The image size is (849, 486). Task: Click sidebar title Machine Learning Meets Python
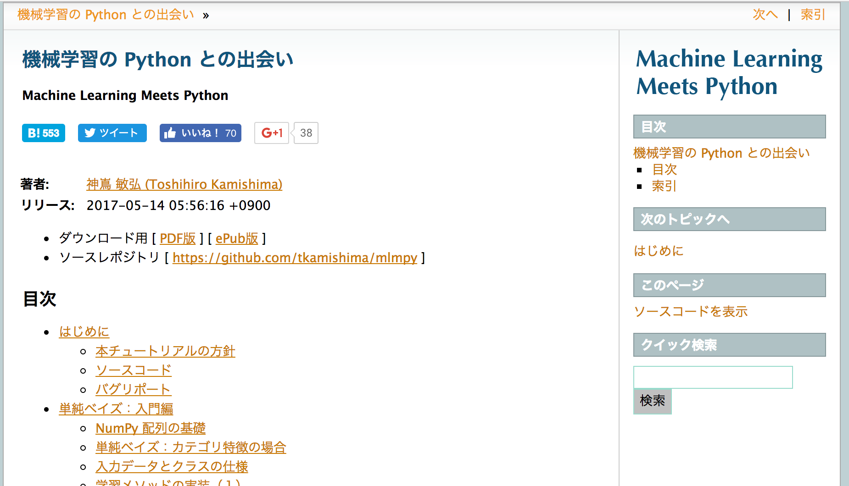pyautogui.click(x=729, y=72)
